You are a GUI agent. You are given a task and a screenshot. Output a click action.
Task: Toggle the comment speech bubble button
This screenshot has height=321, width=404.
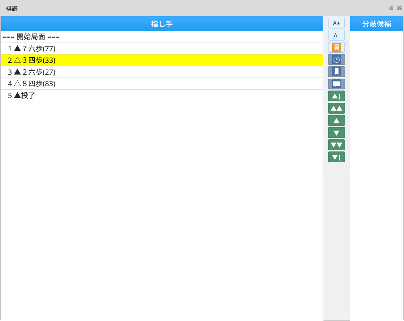pyautogui.click(x=336, y=84)
